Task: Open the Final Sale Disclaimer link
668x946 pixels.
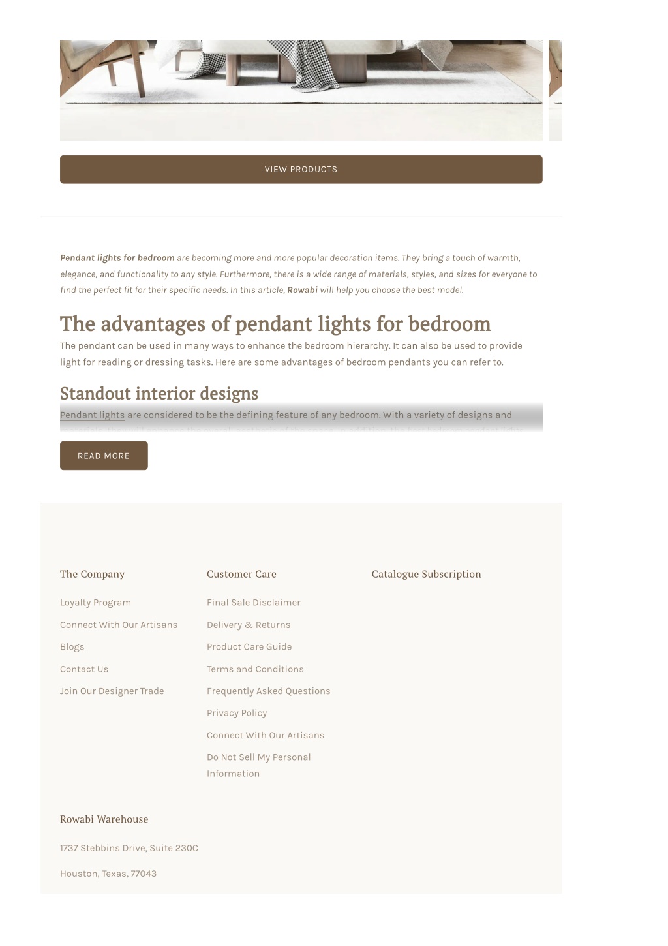Action: click(x=254, y=603)
